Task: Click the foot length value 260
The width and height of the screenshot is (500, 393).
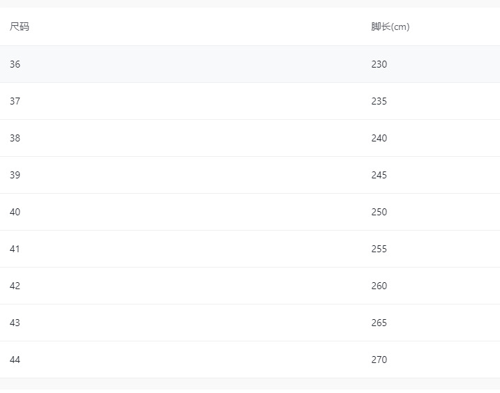Action: (379, 286)
